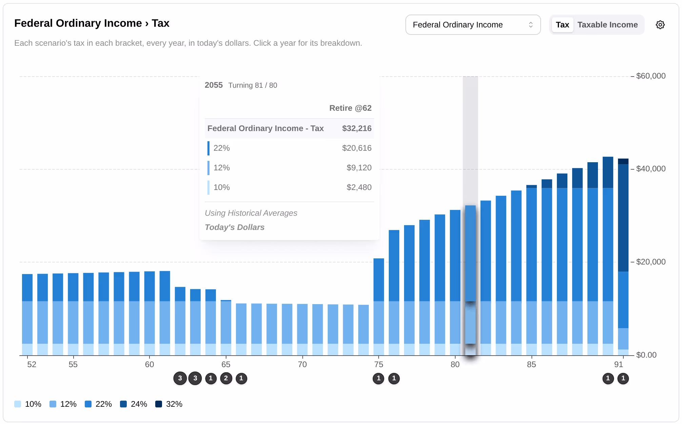Screen dimensions: 682x424
Task: Click the event badge '2' under age 65
Action: pos(226,378)
